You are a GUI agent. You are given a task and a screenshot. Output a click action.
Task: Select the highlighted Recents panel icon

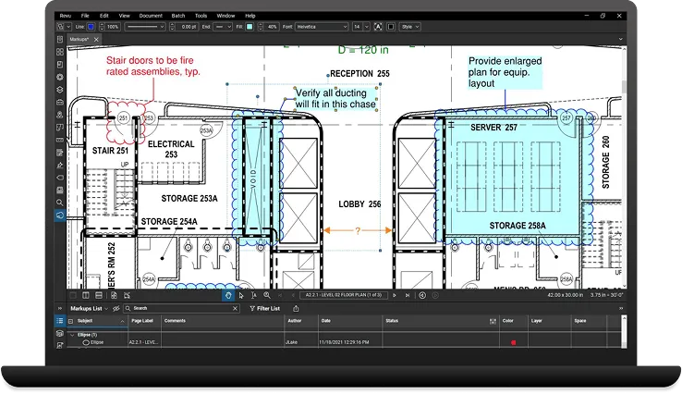coord(60,215)
